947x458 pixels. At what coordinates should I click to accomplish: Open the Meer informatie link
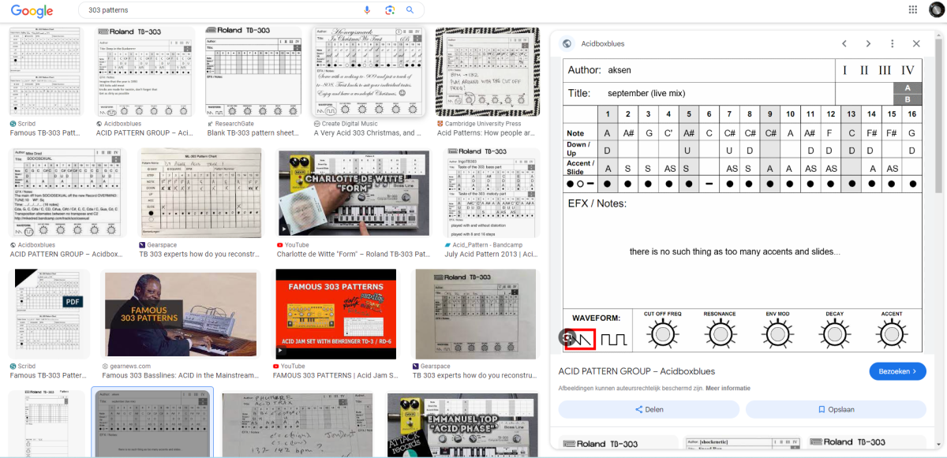tap(728, 388)
